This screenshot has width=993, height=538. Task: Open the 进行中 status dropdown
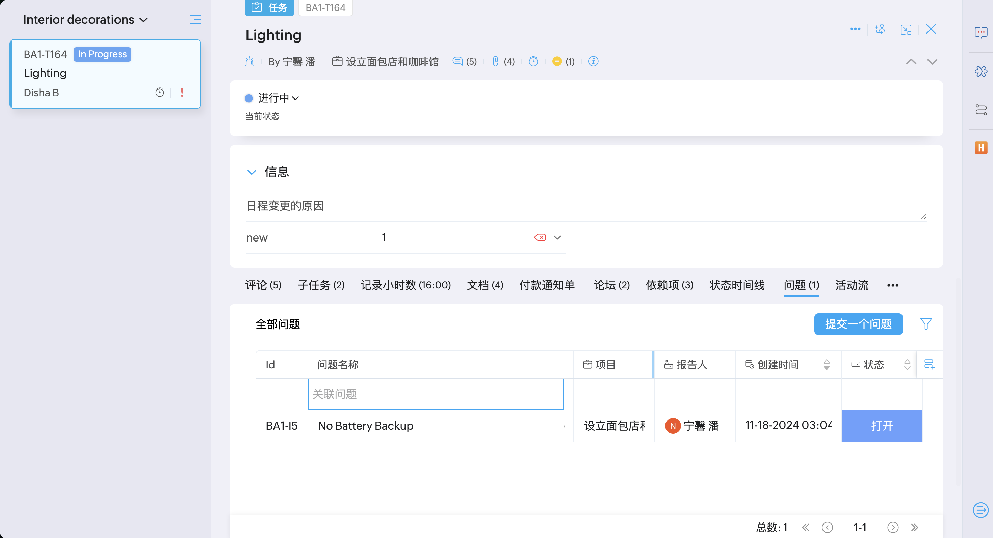[x=278, y=98]
